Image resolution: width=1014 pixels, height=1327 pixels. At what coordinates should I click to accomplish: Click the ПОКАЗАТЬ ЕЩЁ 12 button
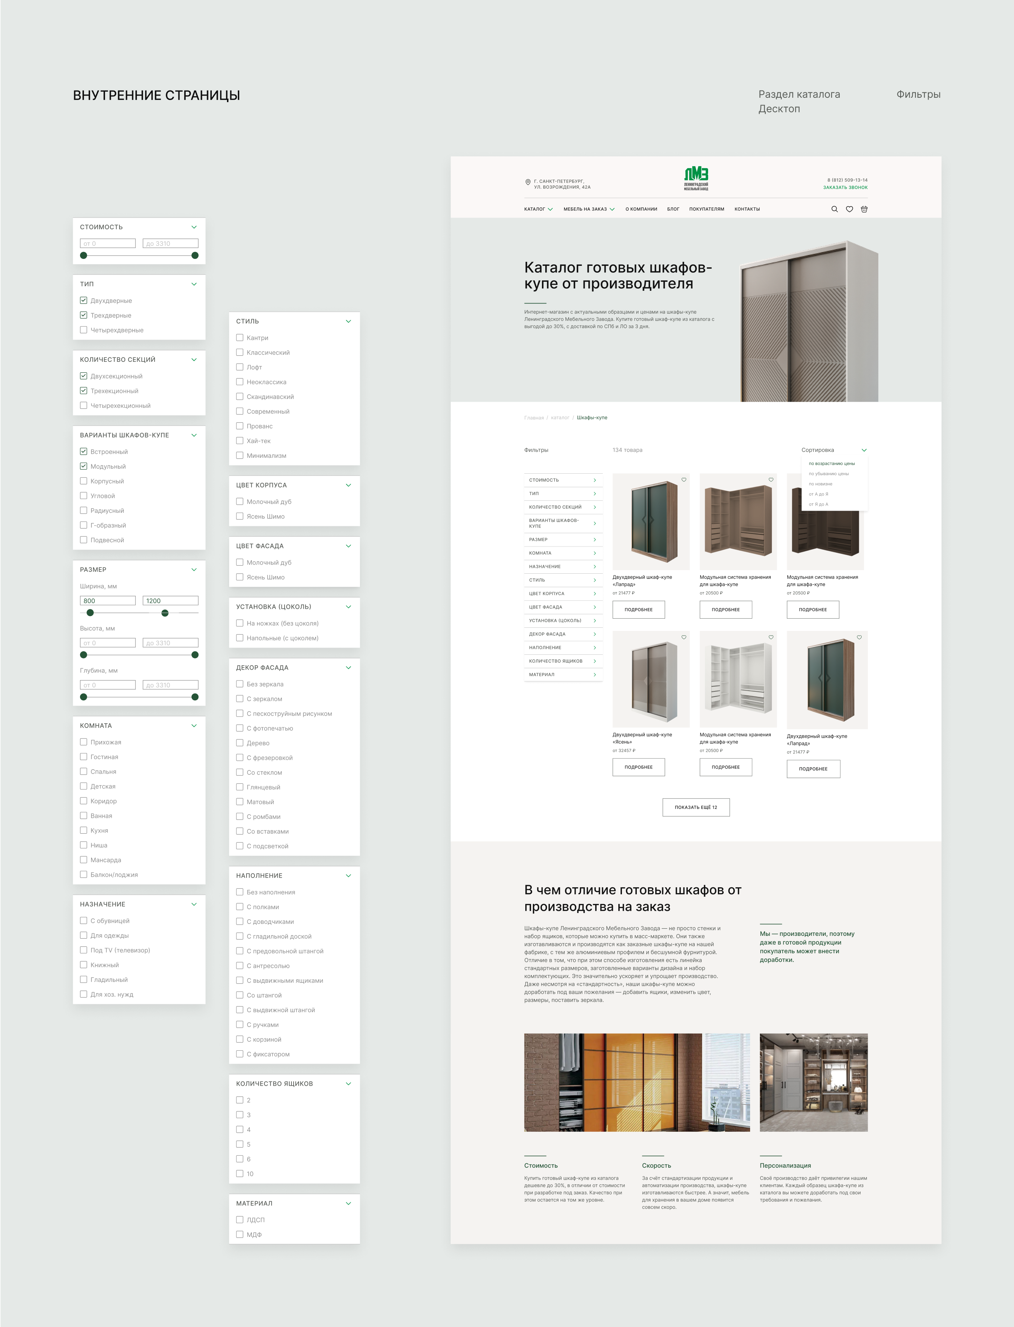pyautogui.click(x=696, y=807)
